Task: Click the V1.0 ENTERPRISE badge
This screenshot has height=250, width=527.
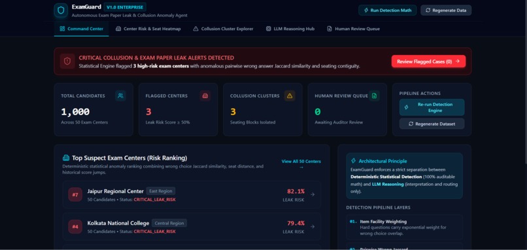Action: click(x=125, y=7)
